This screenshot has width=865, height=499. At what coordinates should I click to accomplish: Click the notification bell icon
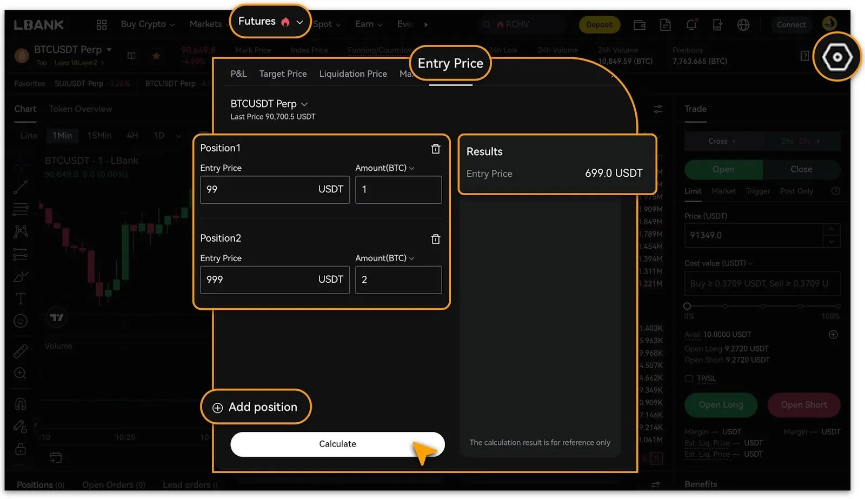click(691, 25)
